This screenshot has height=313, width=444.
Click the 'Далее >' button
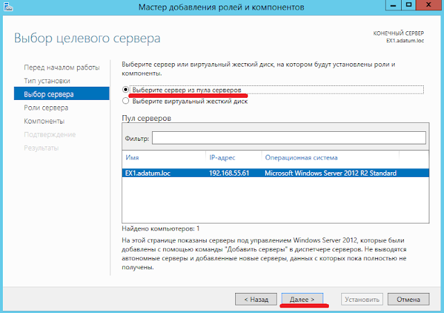[302, 299]
